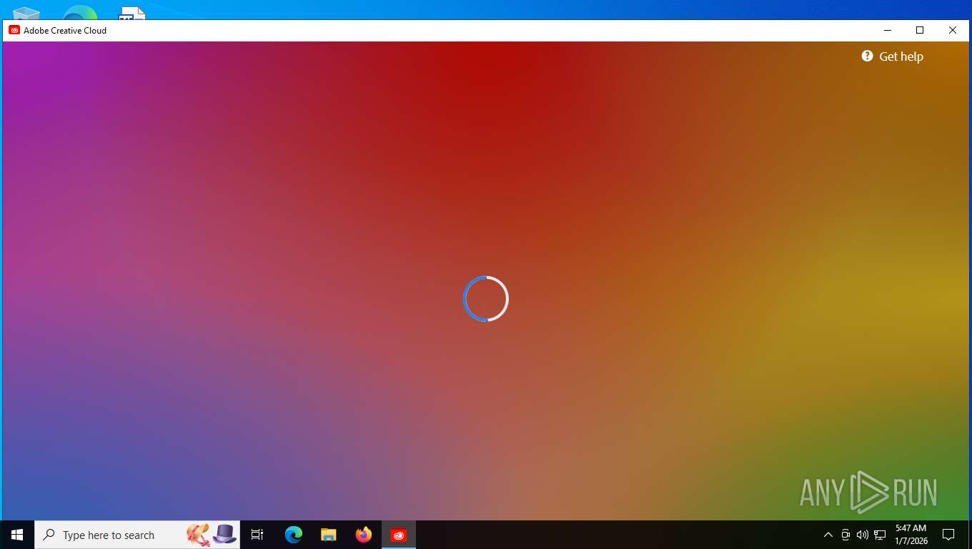Select Adobe Creative Cloud taskbar icon

(399, 535)
